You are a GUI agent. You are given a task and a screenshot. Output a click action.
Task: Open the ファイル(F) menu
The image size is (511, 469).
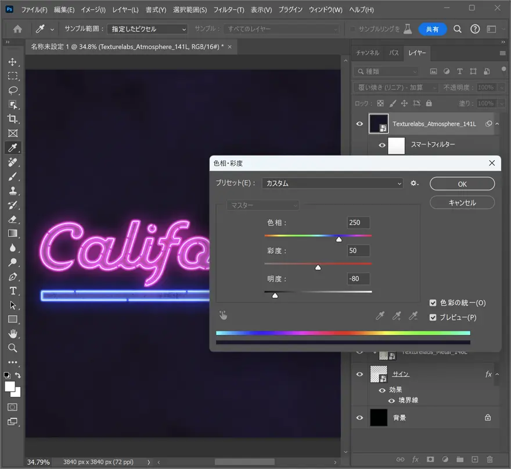(x=34, y=10)
